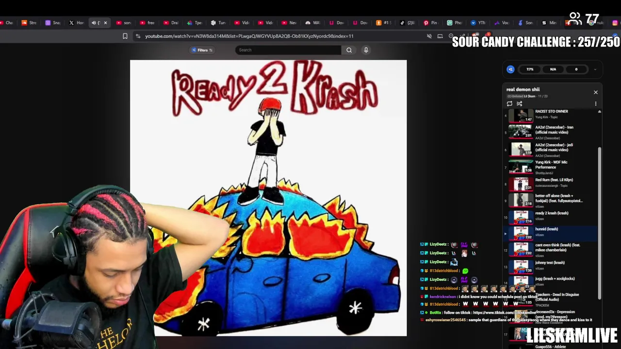Switch to the 'Voc' browser tab
Image resolution: width=621 pixels, height=349 pixels.
pos(502,23)
